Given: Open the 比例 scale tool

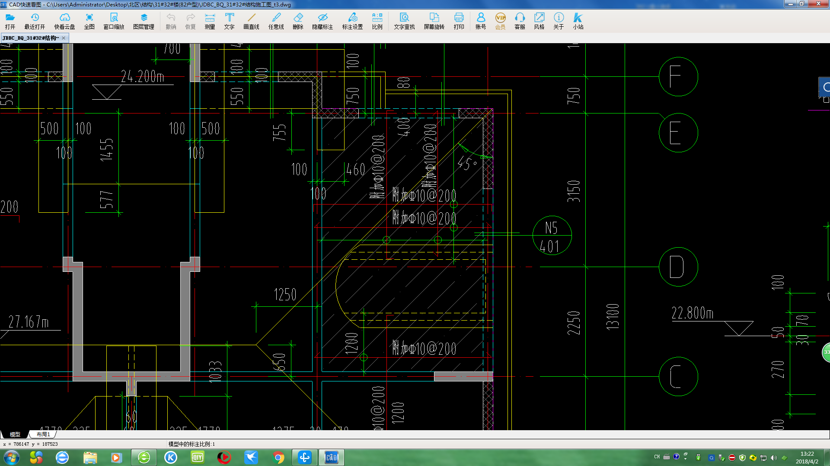Looking at the screenshot, I should [377, 21].
